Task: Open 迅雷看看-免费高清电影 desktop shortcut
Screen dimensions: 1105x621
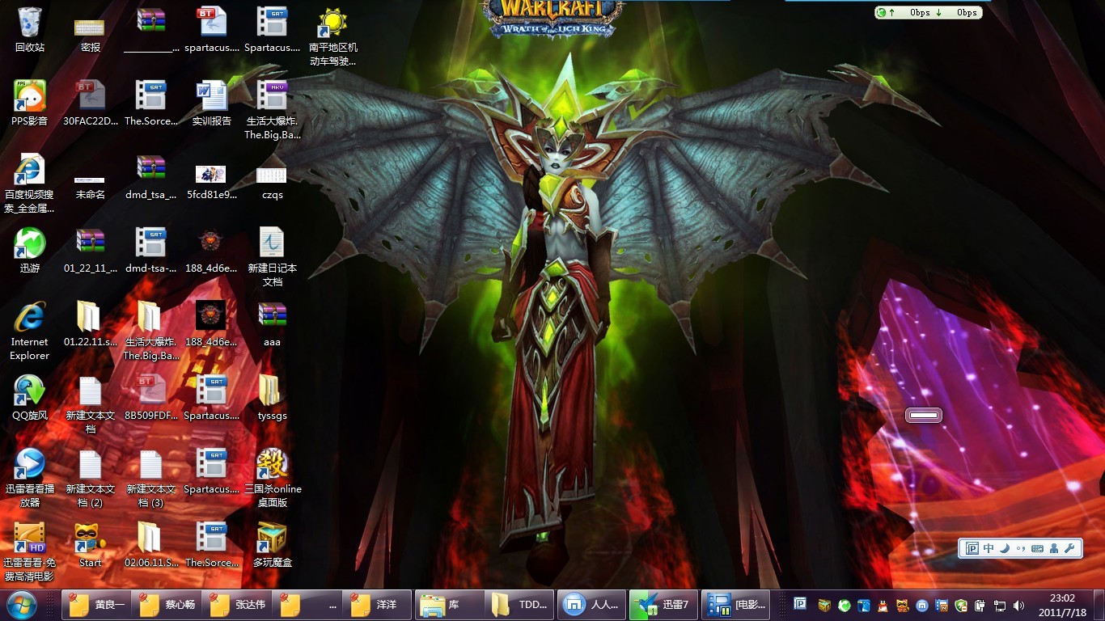Action: click(29, 551)
